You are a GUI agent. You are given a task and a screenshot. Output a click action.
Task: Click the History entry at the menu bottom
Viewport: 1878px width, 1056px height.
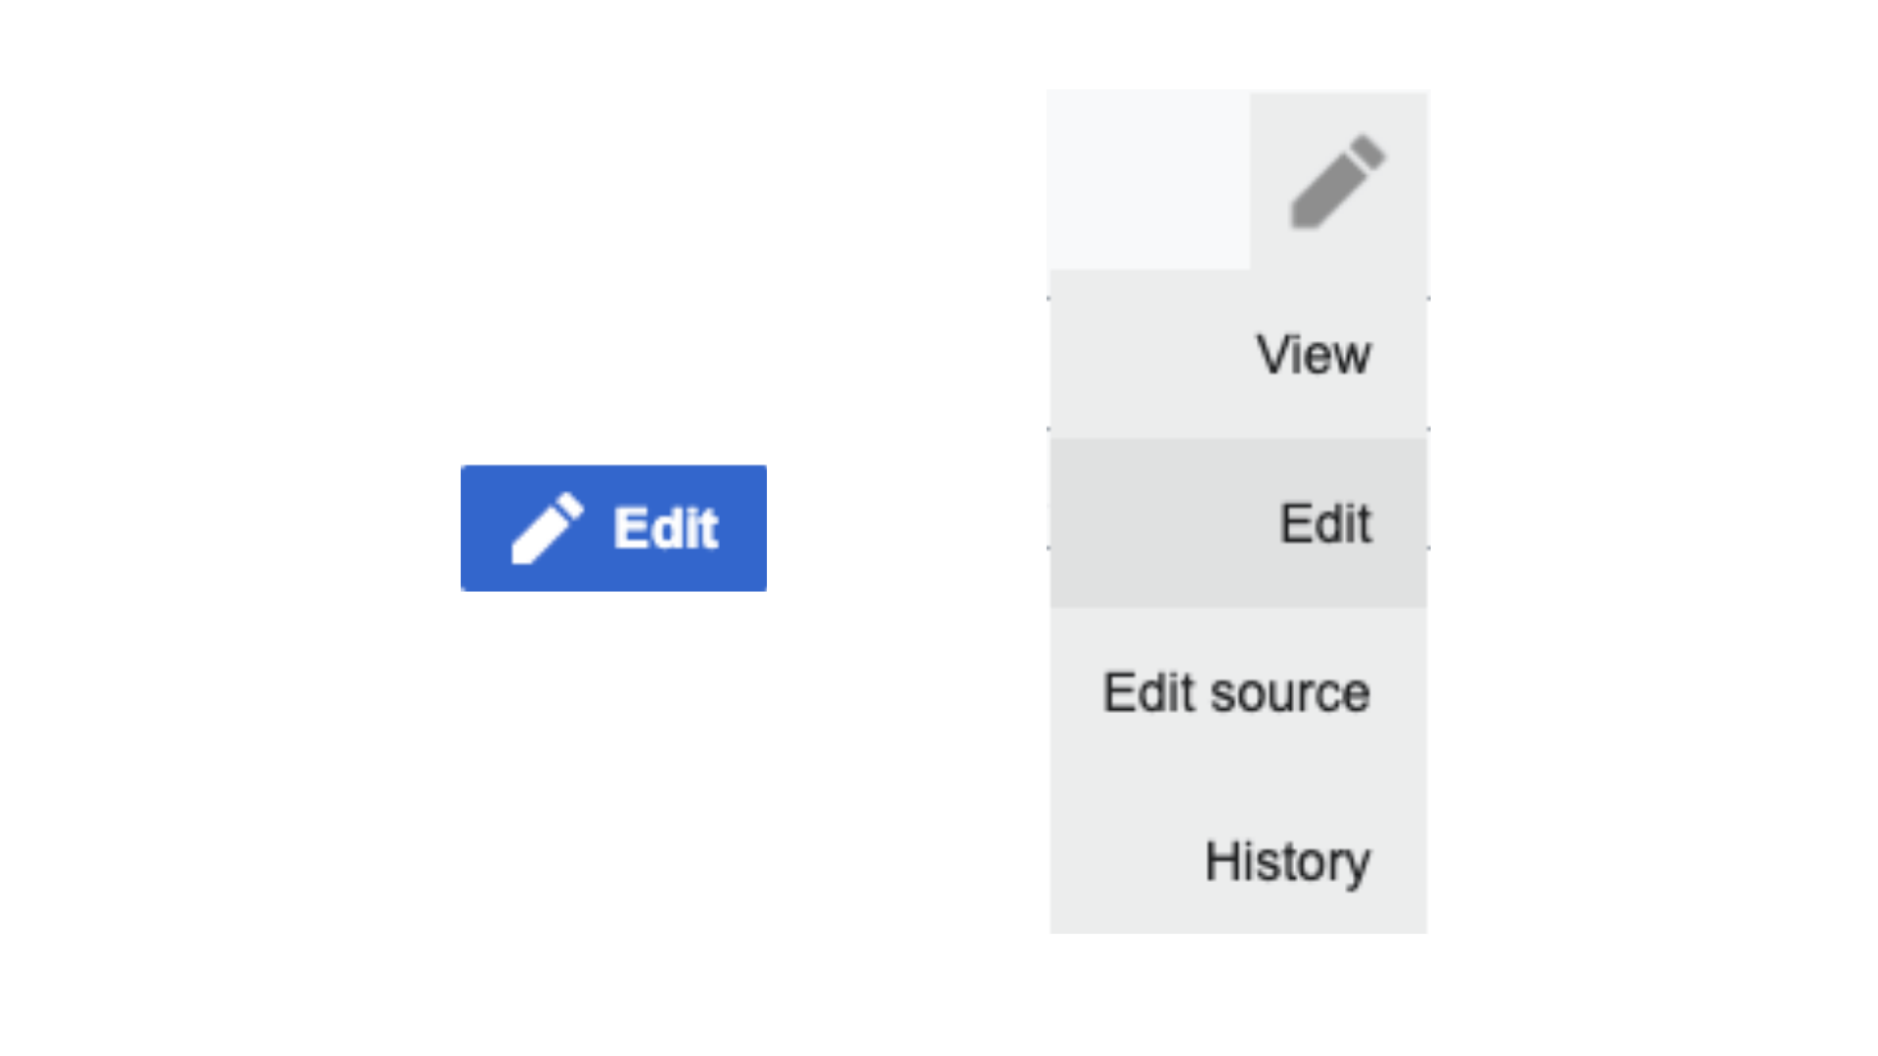(x=1287, y=862)
